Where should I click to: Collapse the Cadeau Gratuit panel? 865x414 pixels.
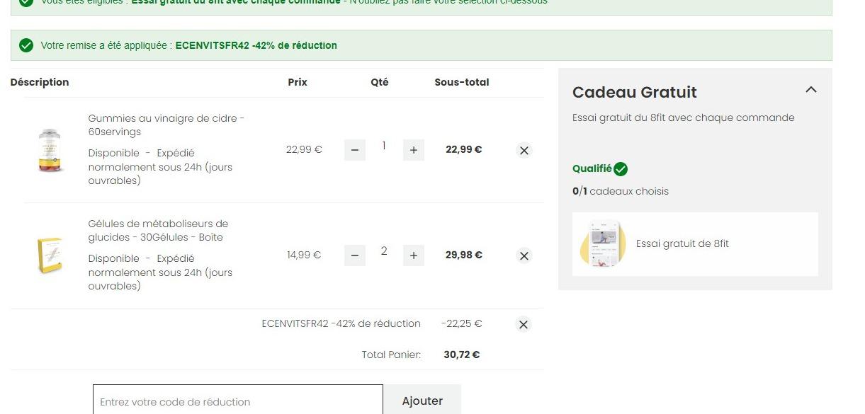[x=811, y=90]
